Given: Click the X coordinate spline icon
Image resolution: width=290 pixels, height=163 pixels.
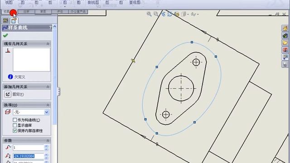Looking at the screenshot, I should pos(8,156).
